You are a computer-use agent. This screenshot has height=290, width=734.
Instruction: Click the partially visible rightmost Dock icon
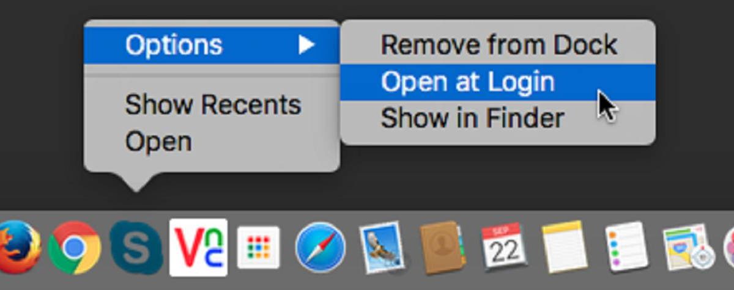pos(729,248)
